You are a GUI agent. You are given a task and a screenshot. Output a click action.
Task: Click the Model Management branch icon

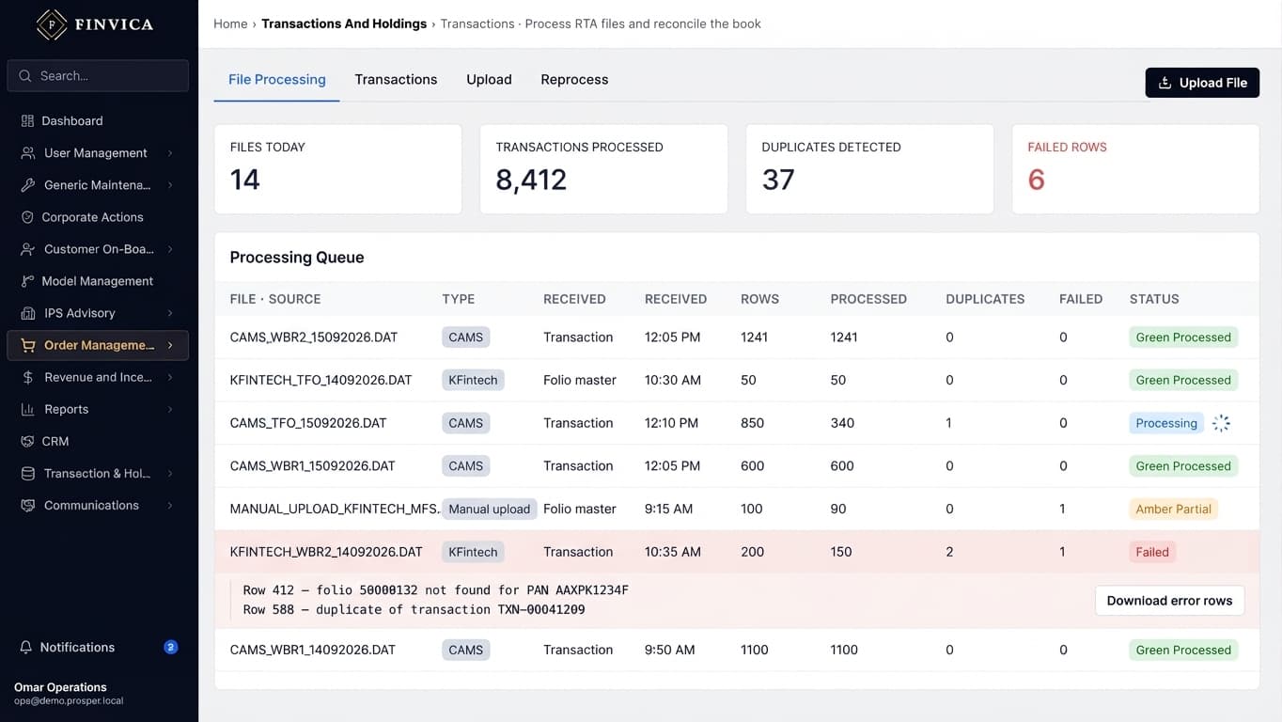27,281
